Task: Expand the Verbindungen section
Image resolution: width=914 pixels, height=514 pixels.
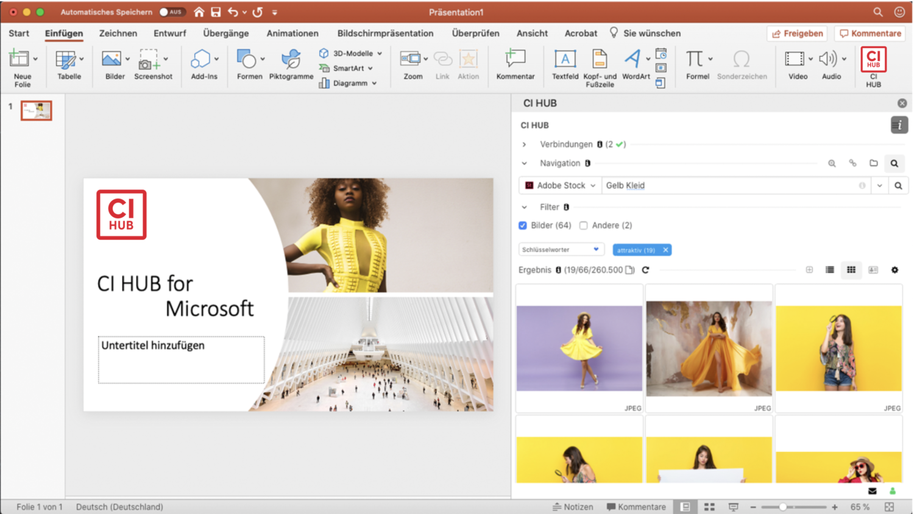Action: point(524,145)
